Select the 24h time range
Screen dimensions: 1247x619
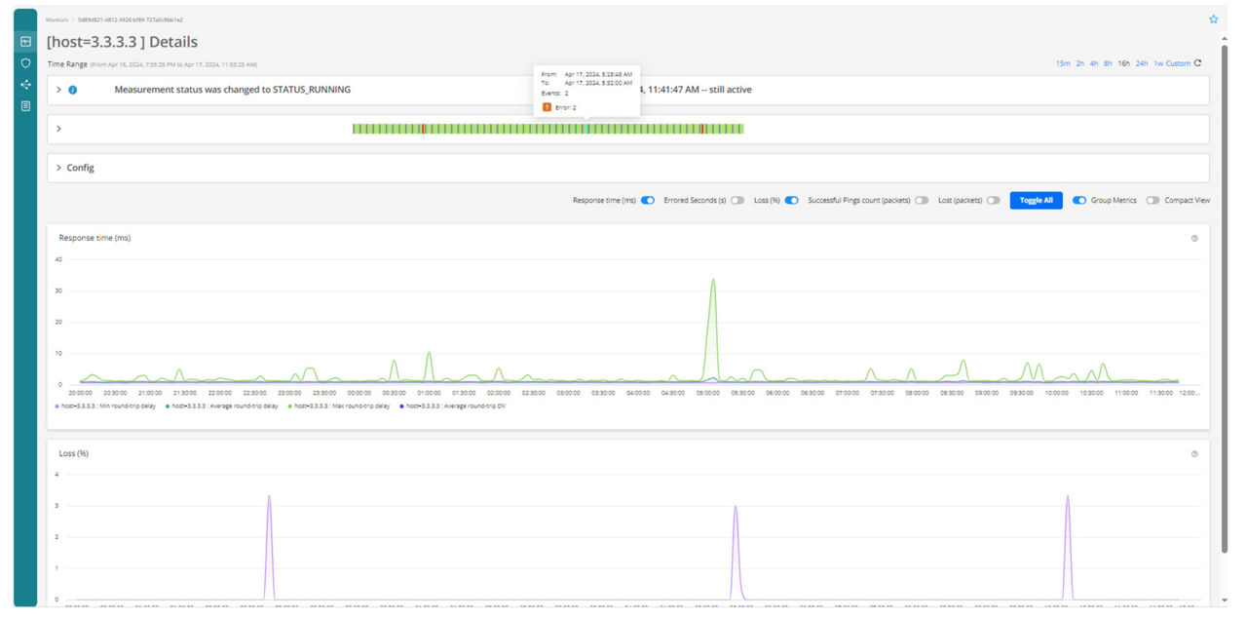point(1140,62)
